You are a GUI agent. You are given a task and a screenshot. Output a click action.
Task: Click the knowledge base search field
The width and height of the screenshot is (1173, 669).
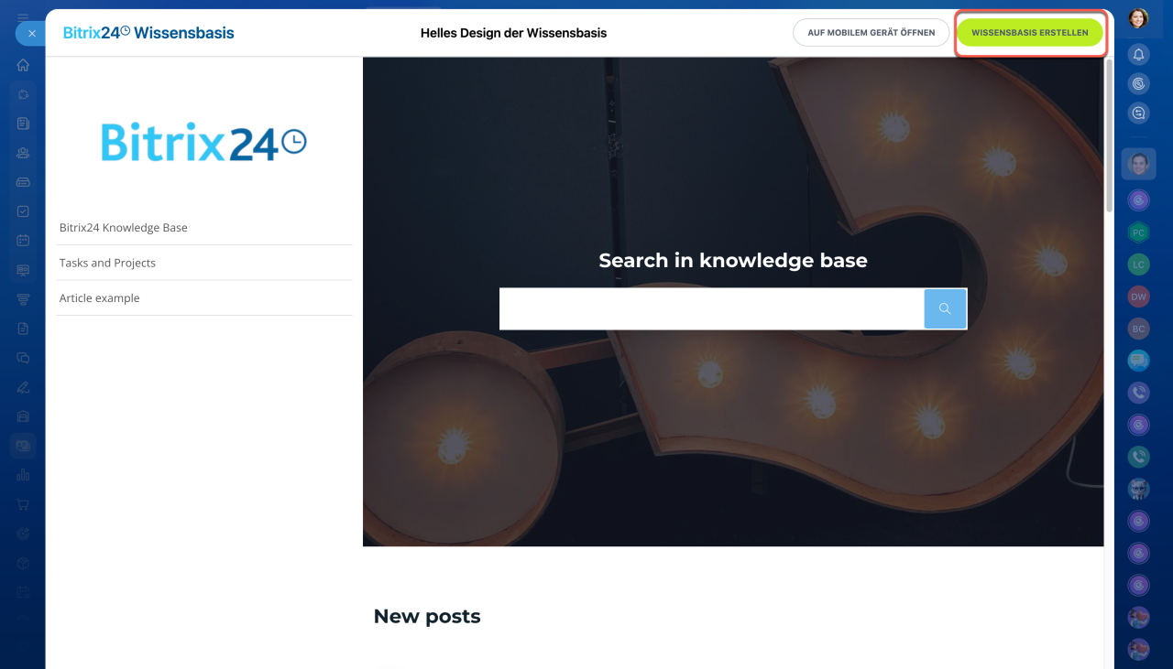click(x=712, y=309)
